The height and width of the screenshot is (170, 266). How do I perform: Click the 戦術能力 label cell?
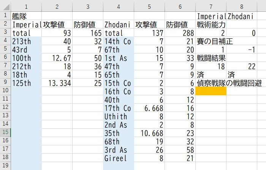pos(211,24)
